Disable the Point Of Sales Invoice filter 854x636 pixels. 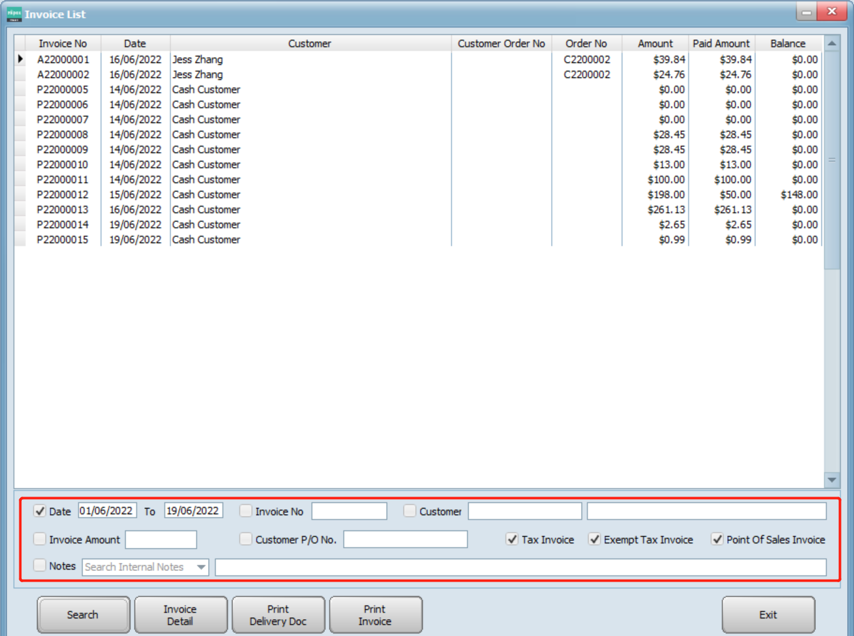(717, 539)
